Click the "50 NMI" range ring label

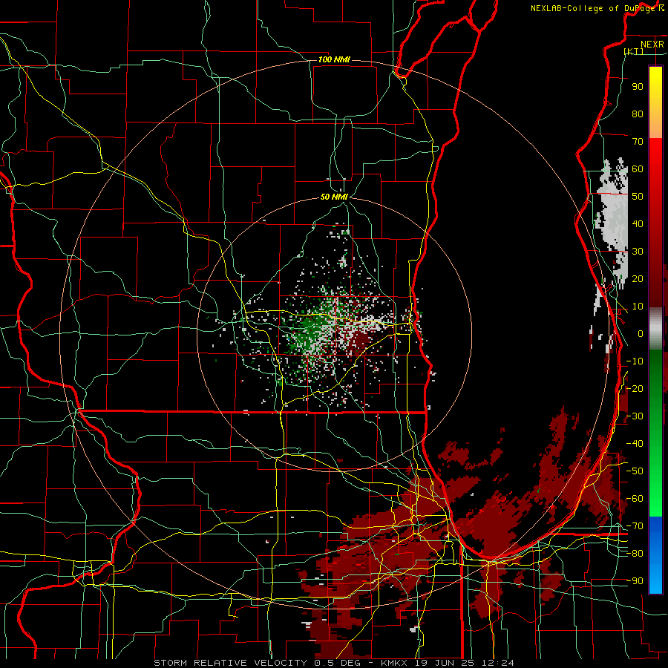tap(334, 197)
